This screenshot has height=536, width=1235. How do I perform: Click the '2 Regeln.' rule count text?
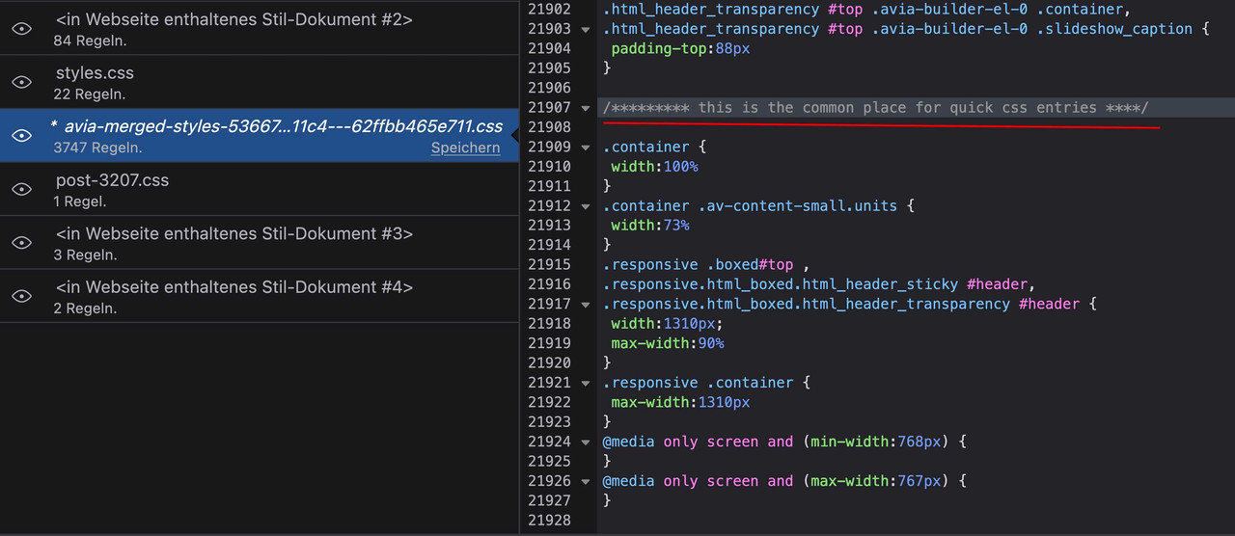pos(86,308)
